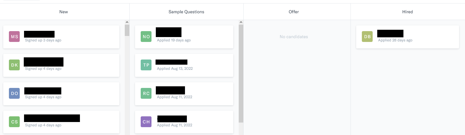Open the DB avatar in Hired column
The height and width of the screenshot is (135, 465).
tap(367, 37)
